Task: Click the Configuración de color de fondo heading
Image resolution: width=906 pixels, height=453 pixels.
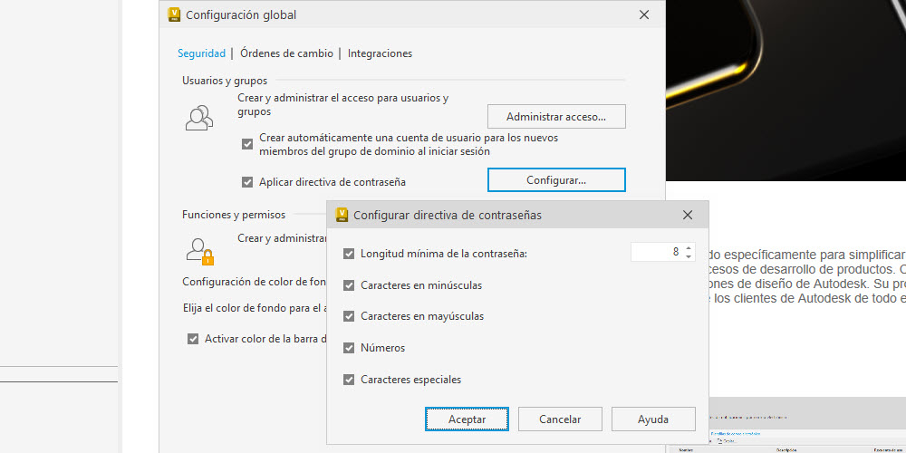Action: tap(255, 282)
